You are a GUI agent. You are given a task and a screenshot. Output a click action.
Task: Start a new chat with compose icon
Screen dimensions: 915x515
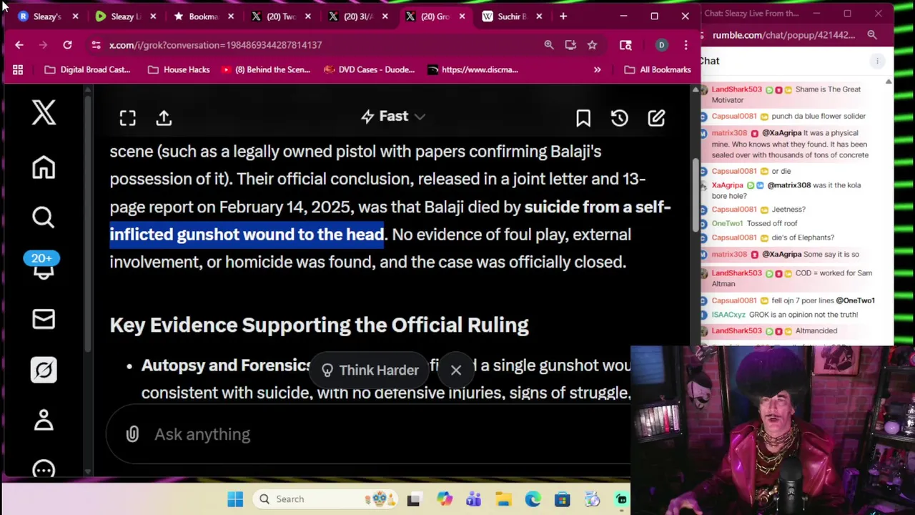pos(656,118)
